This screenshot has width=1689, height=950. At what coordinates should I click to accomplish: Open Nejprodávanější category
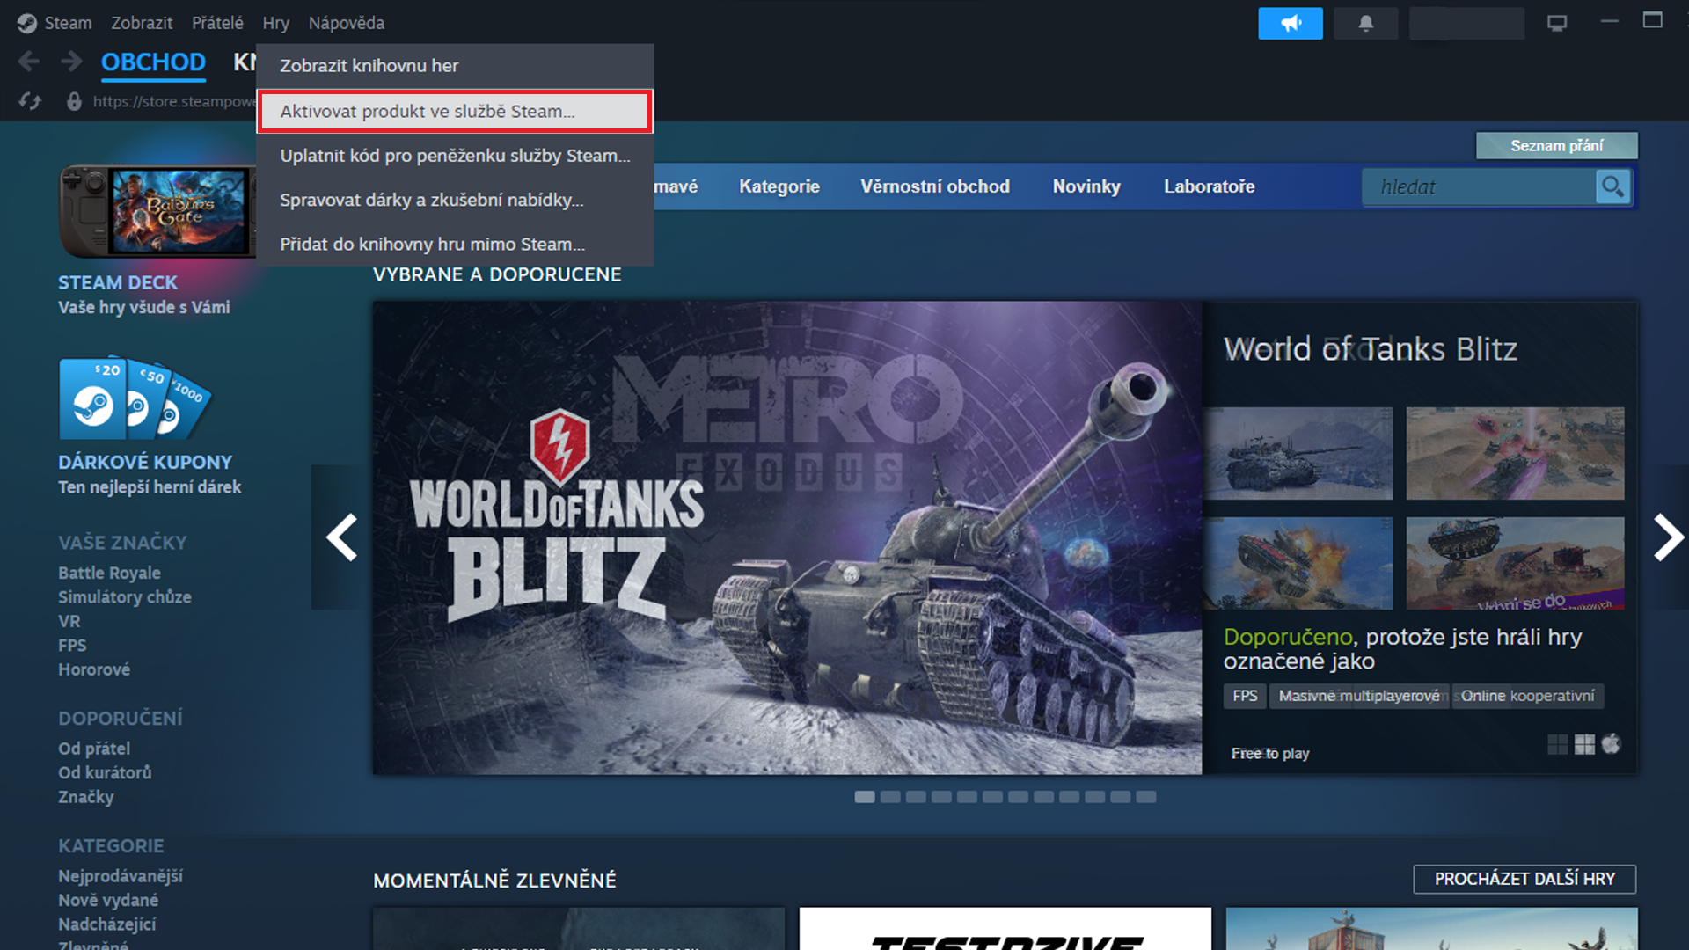[x=121, y=876]
